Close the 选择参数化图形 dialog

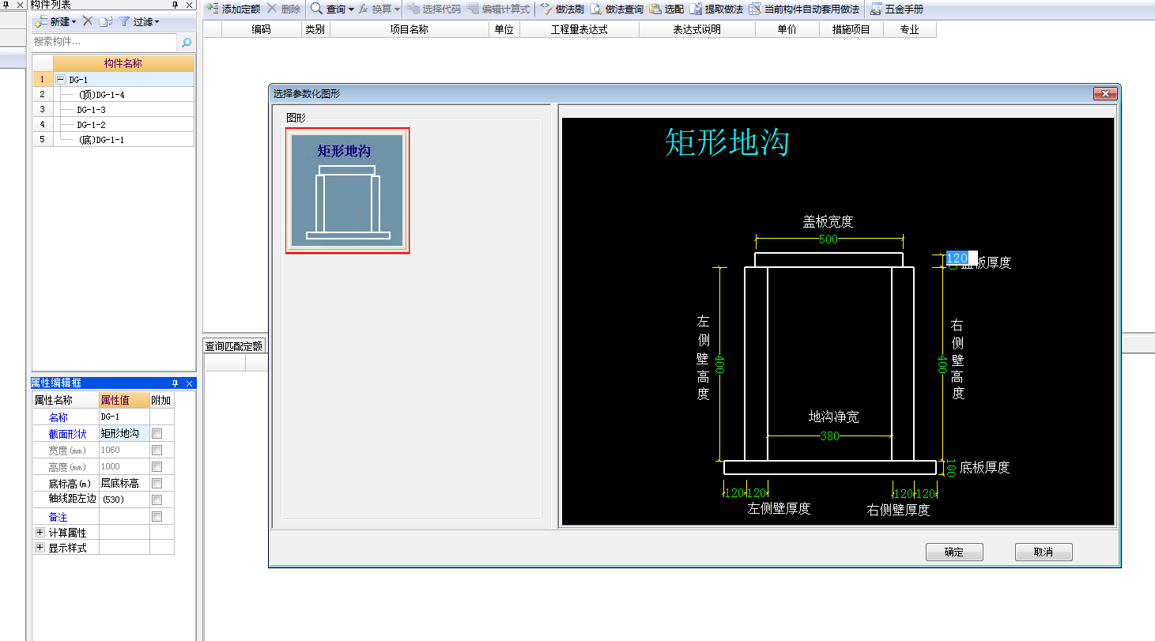pyautogui.click(x=1104, y=94)
